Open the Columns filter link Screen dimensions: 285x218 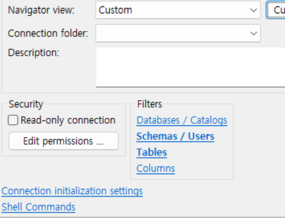pyautogui.click(x=155, y=168)
